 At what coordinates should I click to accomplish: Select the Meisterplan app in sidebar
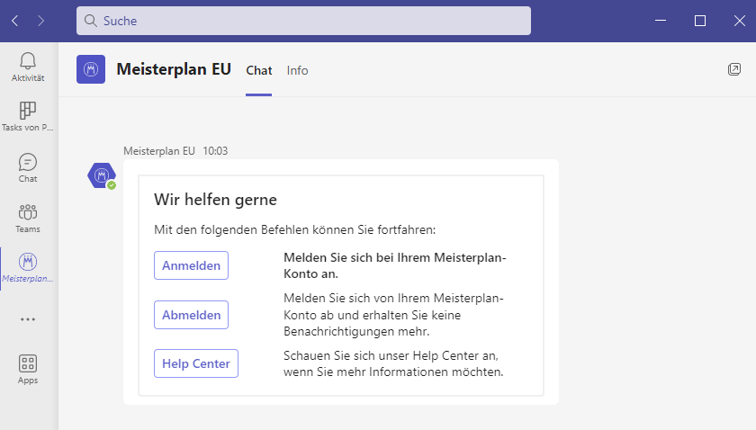(x=28, y=268)
